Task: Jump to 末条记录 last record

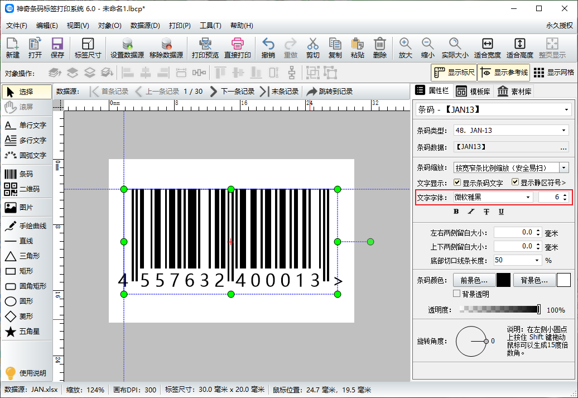Action: [x=280, y=92]
